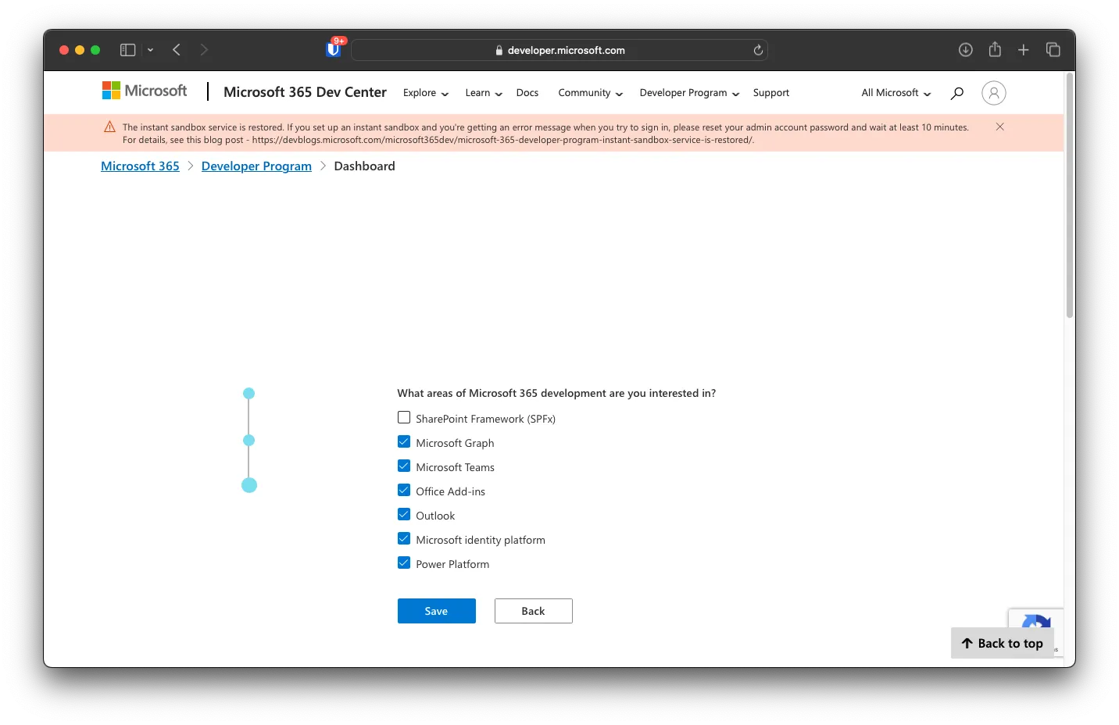Uncheck Outlook checkbox

point(404,515)
